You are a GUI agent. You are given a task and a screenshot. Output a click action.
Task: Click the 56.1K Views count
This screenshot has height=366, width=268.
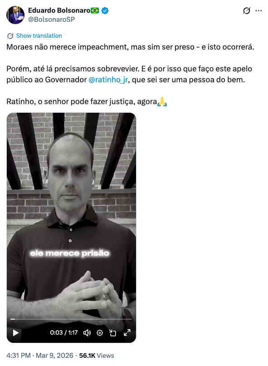(x=97, y=356)
